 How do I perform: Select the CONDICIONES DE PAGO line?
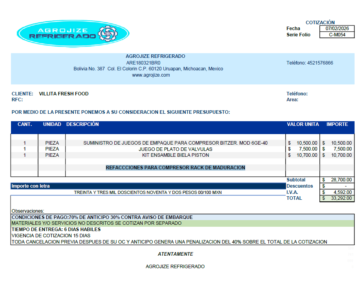pyautogui.click(x=102, y=217)
